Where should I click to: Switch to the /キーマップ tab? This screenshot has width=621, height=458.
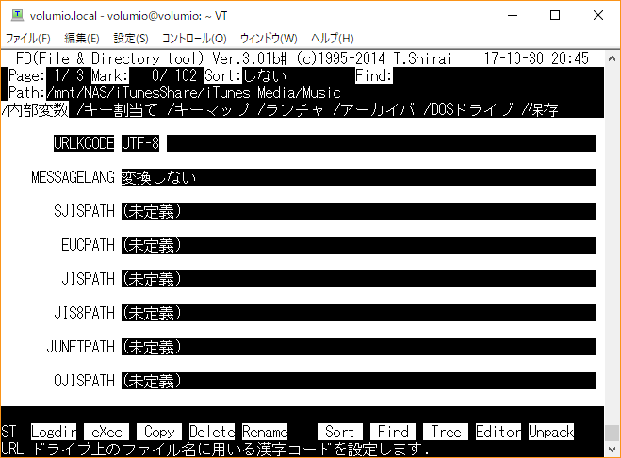coord(208,109)
